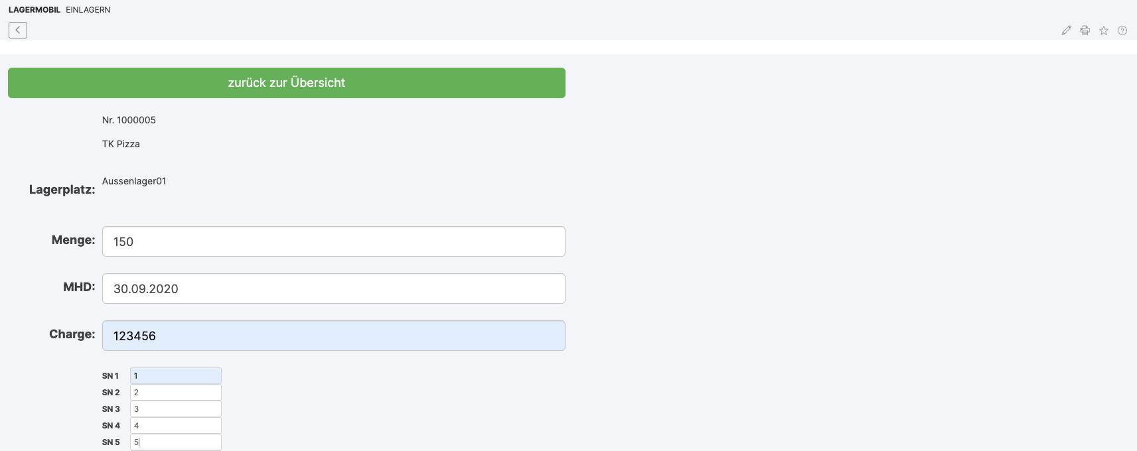Image resolution: width=1137 pixels, height=451 pixels.
Task: Click the article number 'Nr. 1000005'
Action: pos(129,120)
